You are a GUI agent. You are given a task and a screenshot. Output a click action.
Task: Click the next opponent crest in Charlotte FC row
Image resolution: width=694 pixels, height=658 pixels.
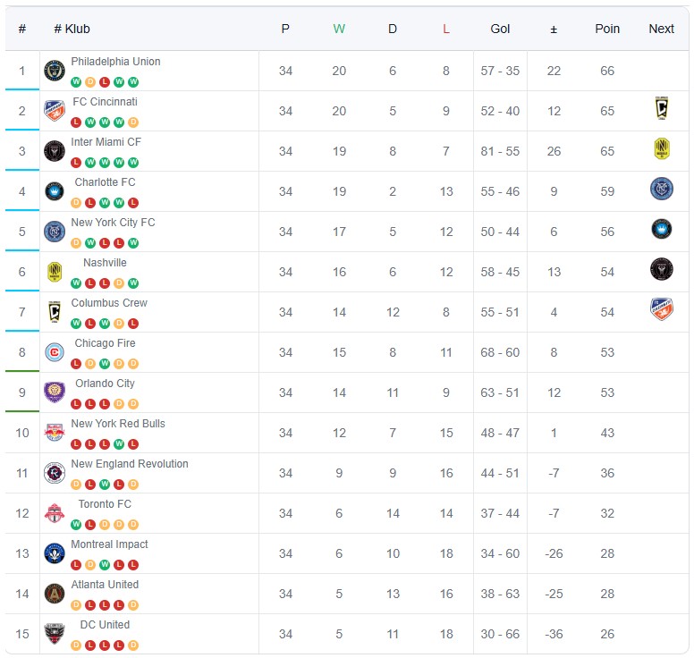[x=661, y=189]
